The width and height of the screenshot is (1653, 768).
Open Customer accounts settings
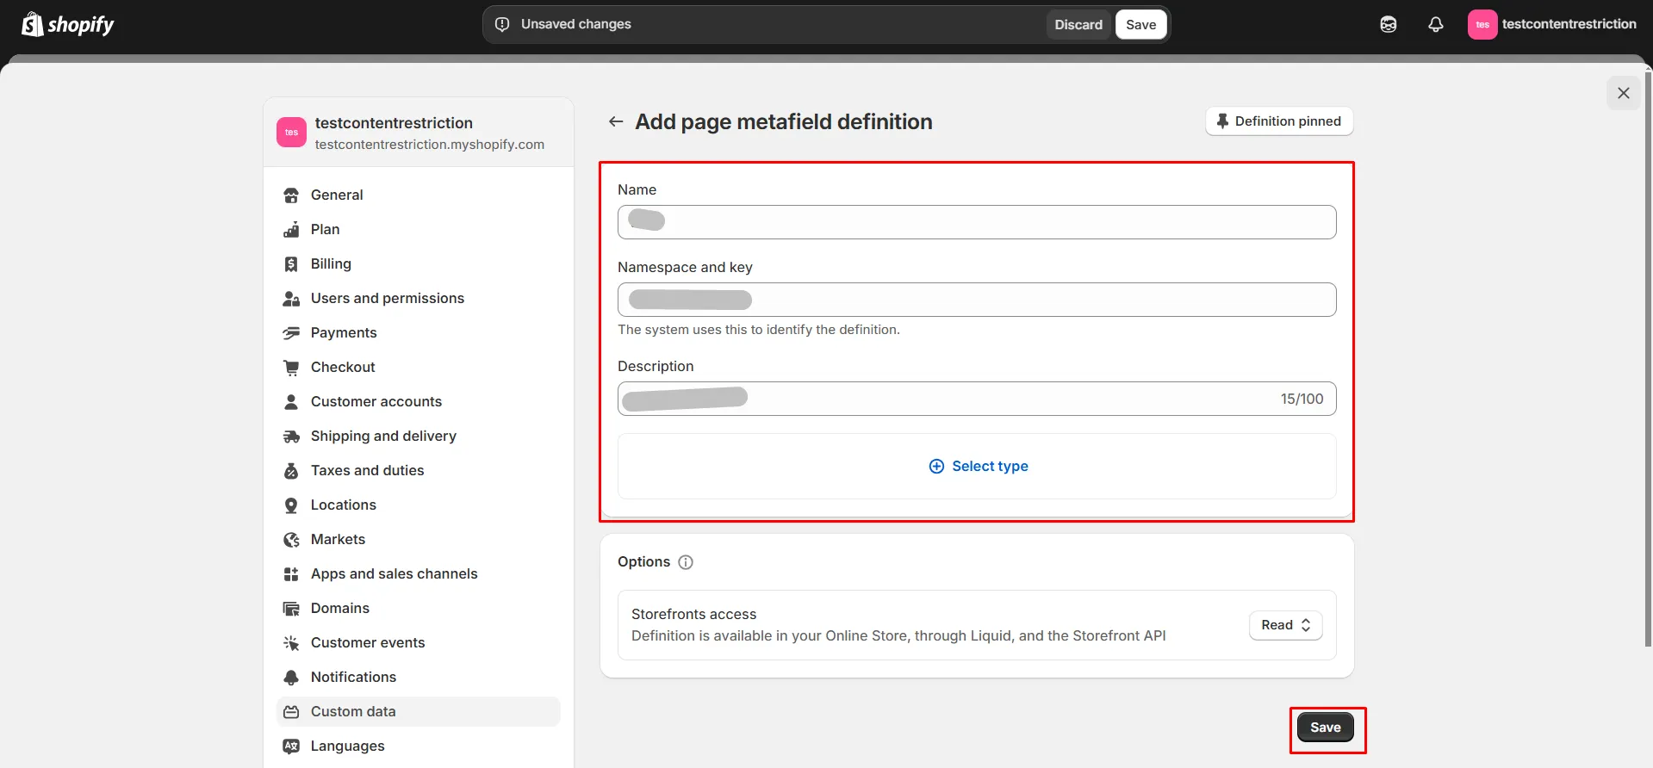click(x=418, y=402)
